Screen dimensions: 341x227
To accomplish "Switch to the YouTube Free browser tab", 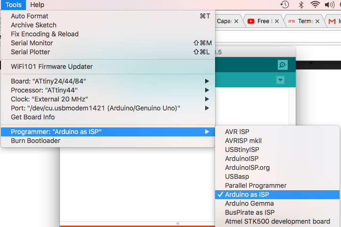I will (x=264, y=21).
